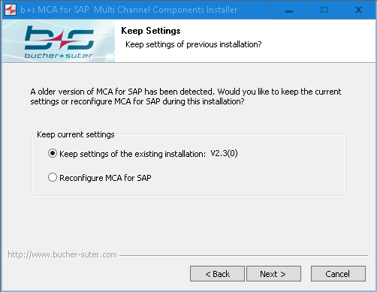The image size is (377, 292).
Task: Cancel the installation
Action: 338,274
